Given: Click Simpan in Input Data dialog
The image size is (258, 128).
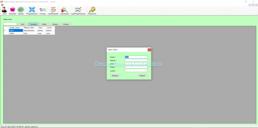Looking at the screenshot, I should 115,75.
